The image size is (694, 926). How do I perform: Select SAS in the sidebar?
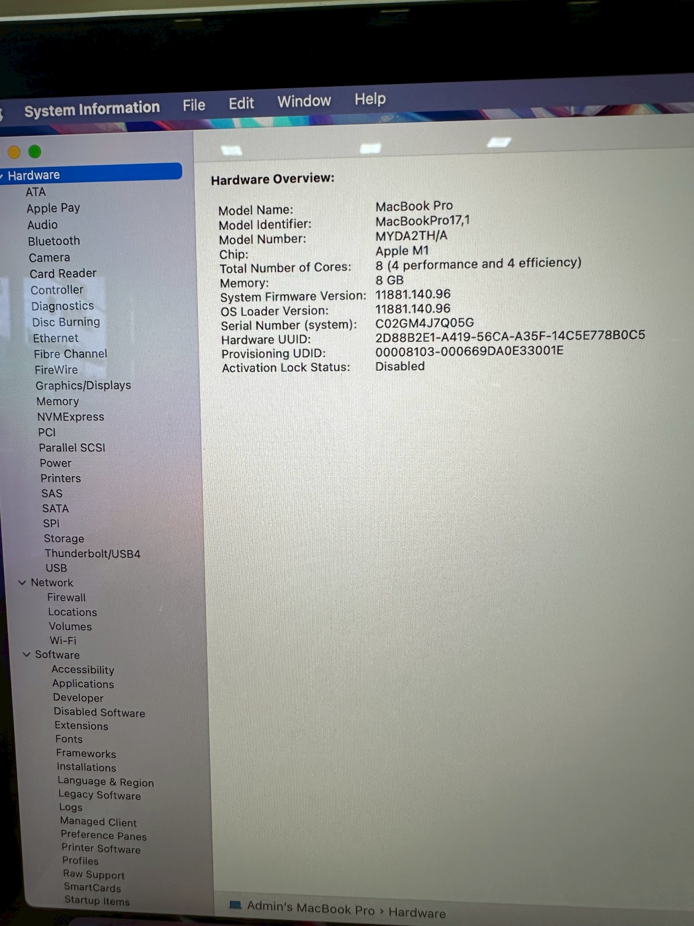pos(52,493)
